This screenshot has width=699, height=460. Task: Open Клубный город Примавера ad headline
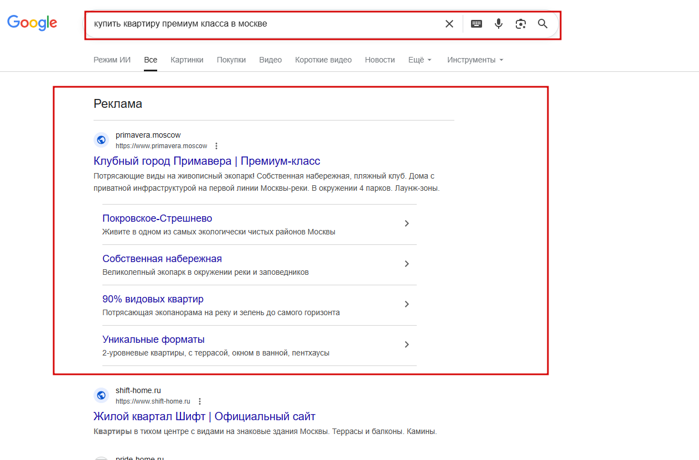coord(207,161)
